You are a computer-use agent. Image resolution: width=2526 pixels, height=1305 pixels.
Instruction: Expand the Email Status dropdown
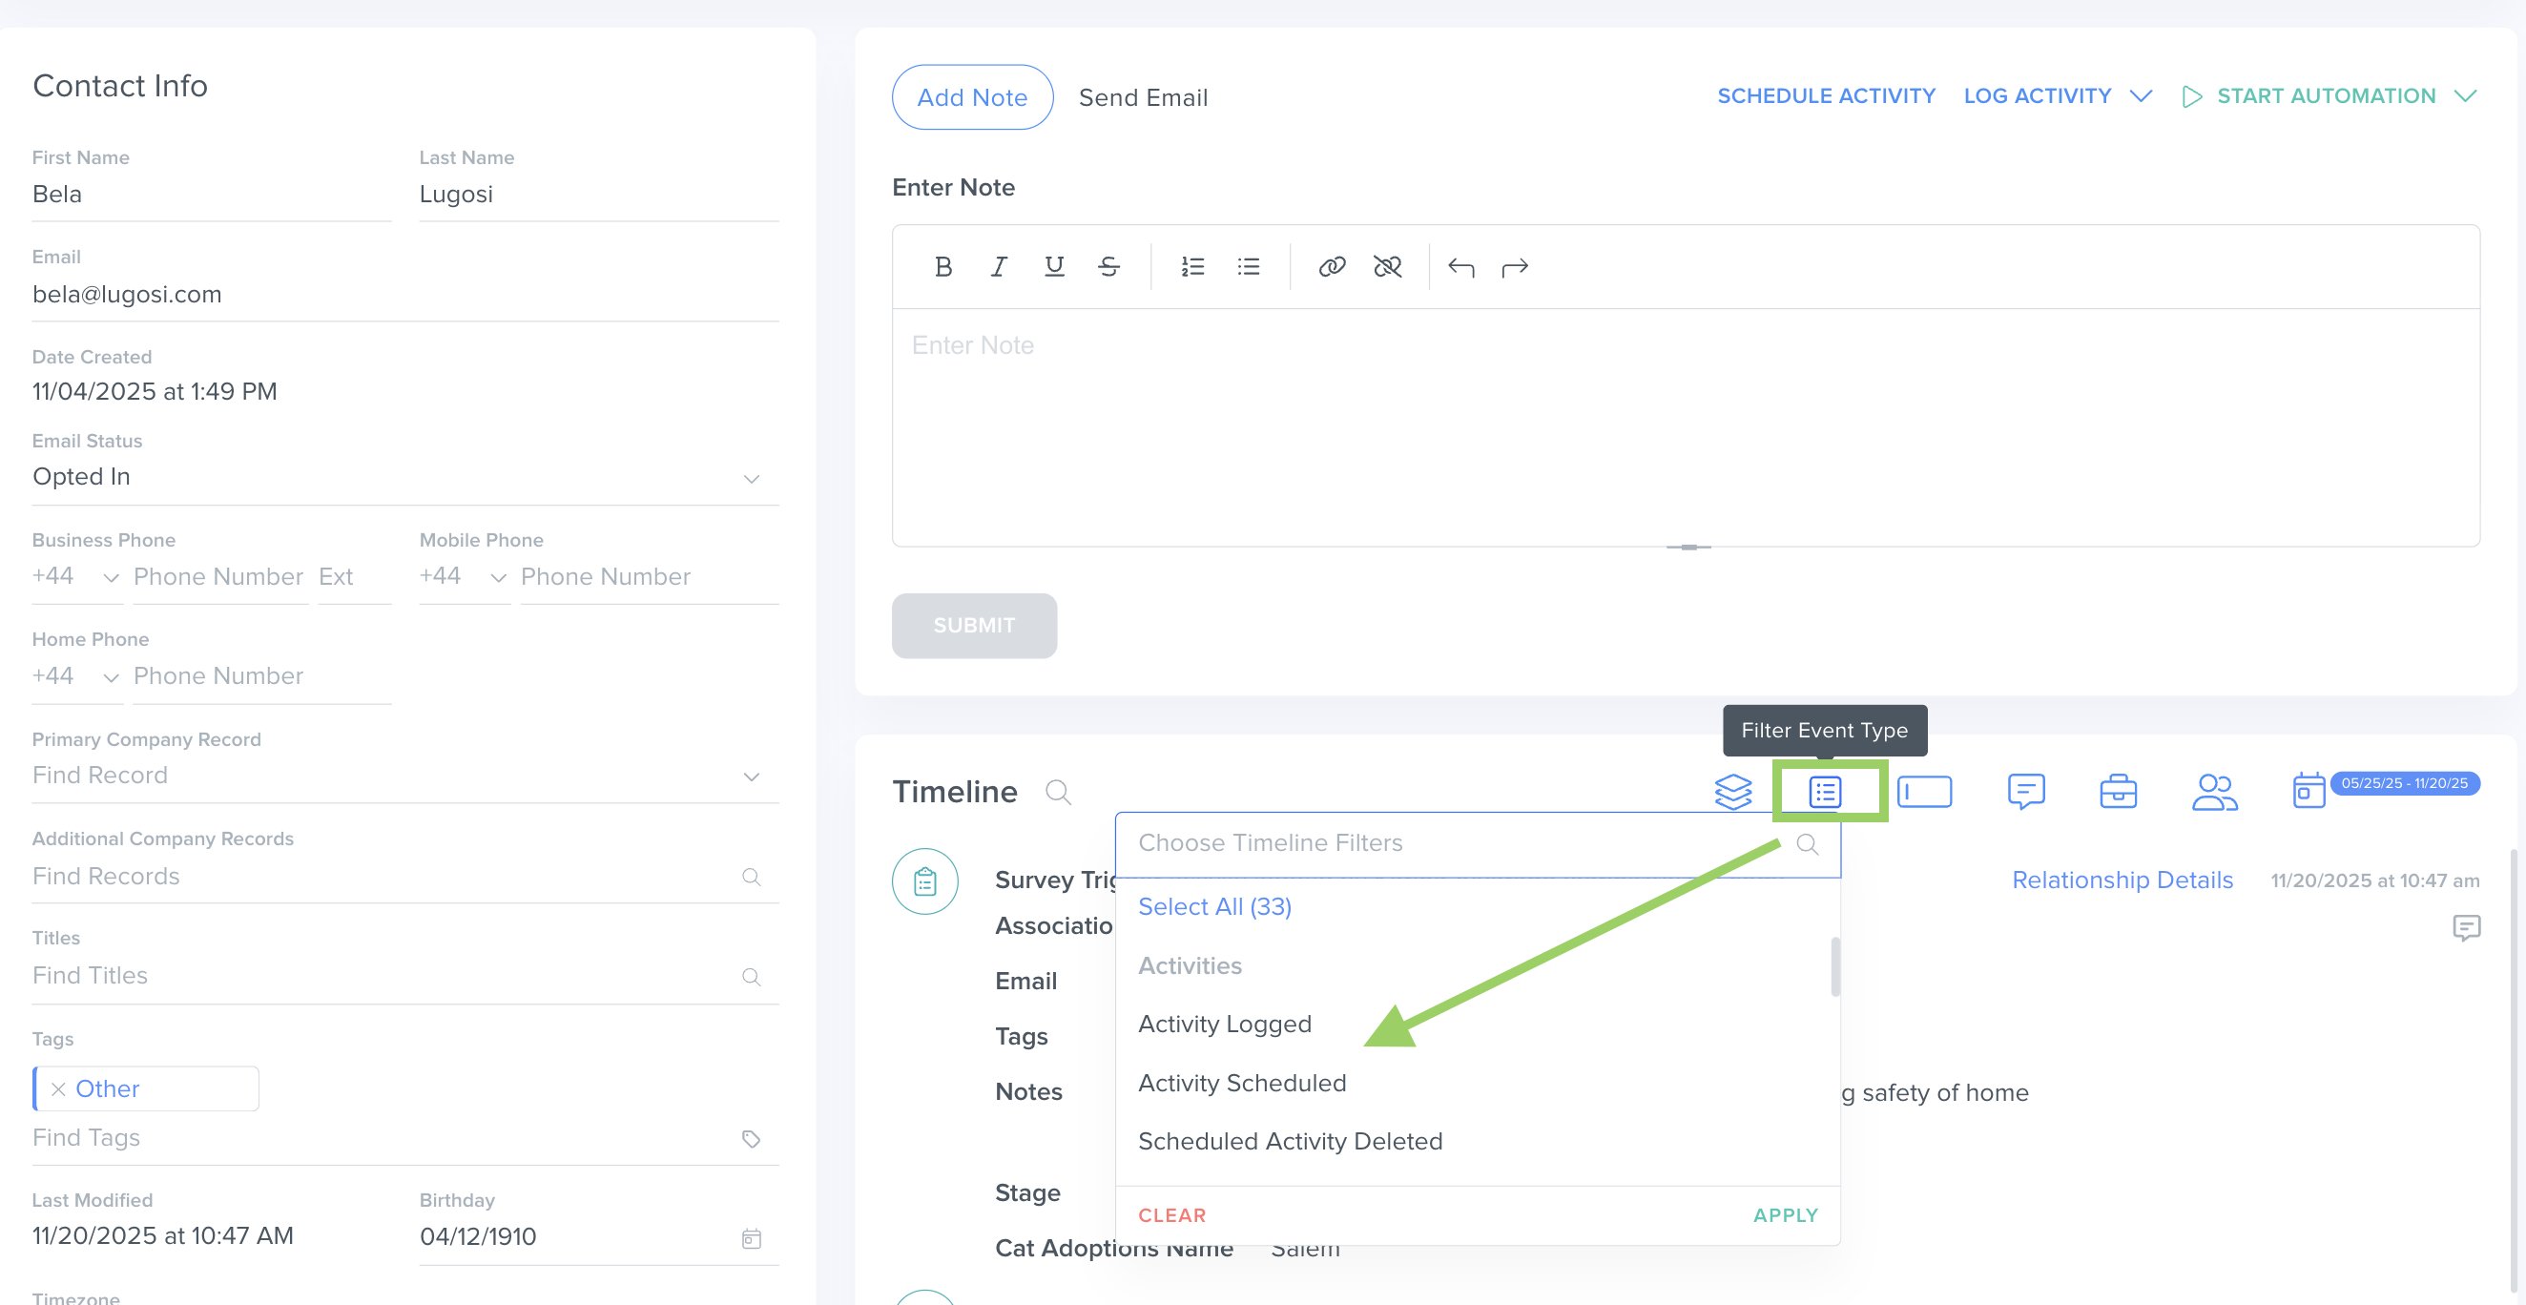(x=751, y=479)
